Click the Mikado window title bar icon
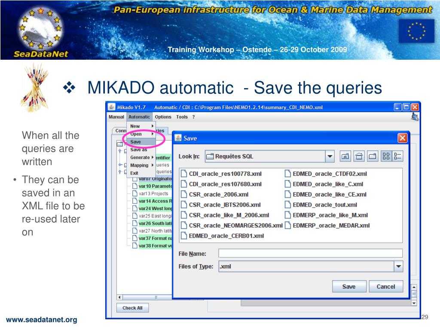 (x=112, y=107)
